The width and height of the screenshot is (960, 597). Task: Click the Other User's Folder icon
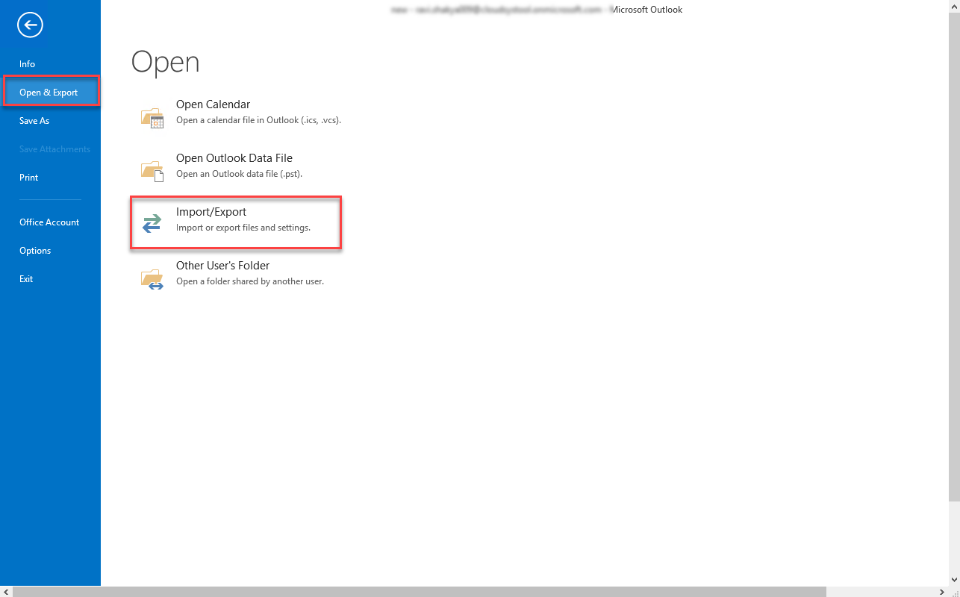coord(152,279)
